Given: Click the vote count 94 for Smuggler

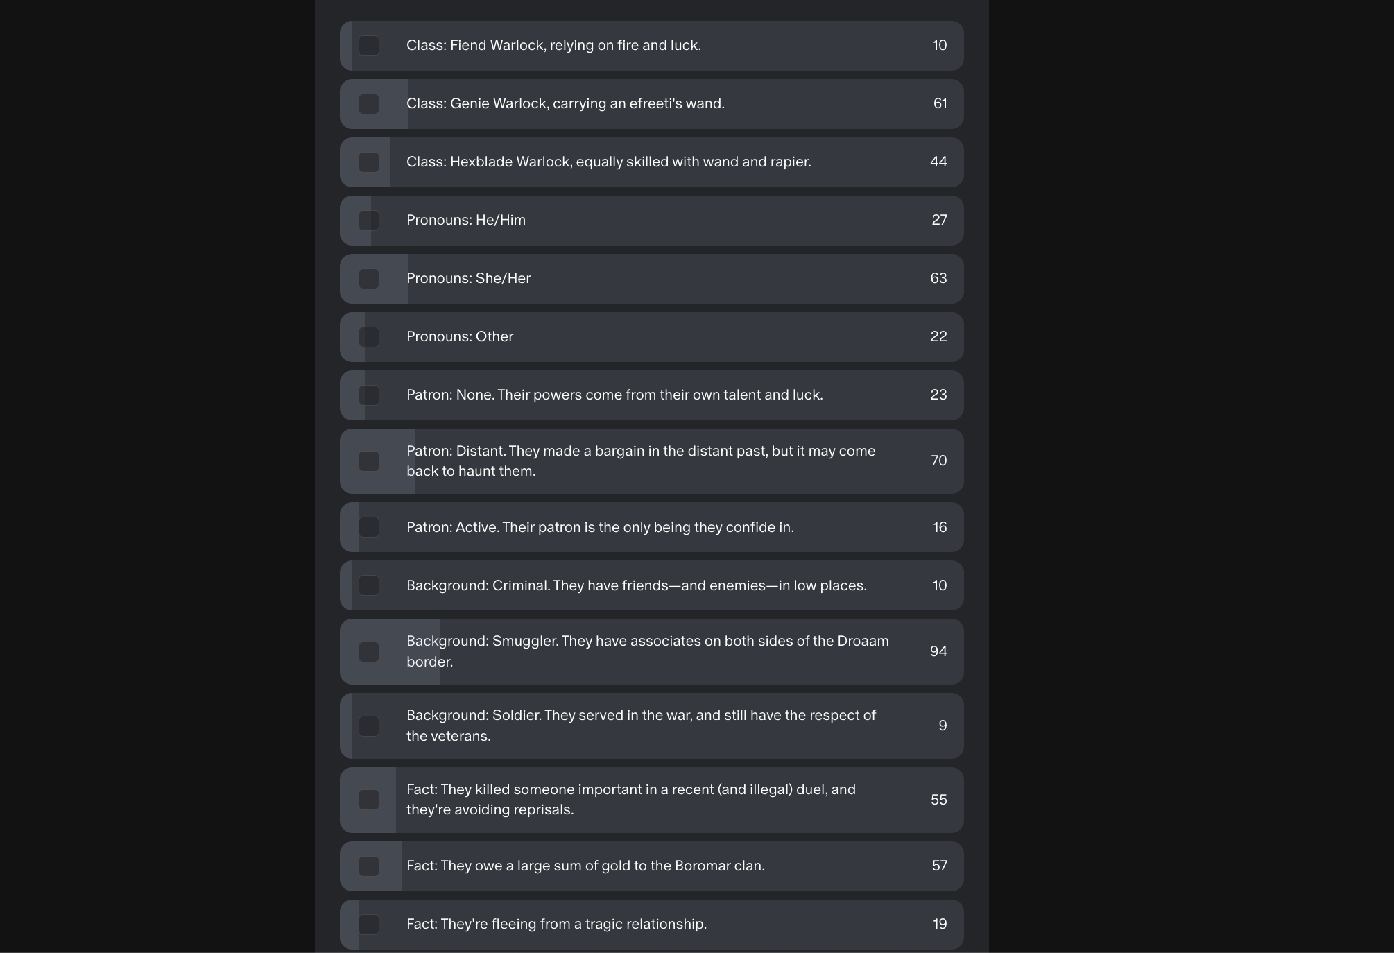Looking at the screenshot, I should click(938, 651).
